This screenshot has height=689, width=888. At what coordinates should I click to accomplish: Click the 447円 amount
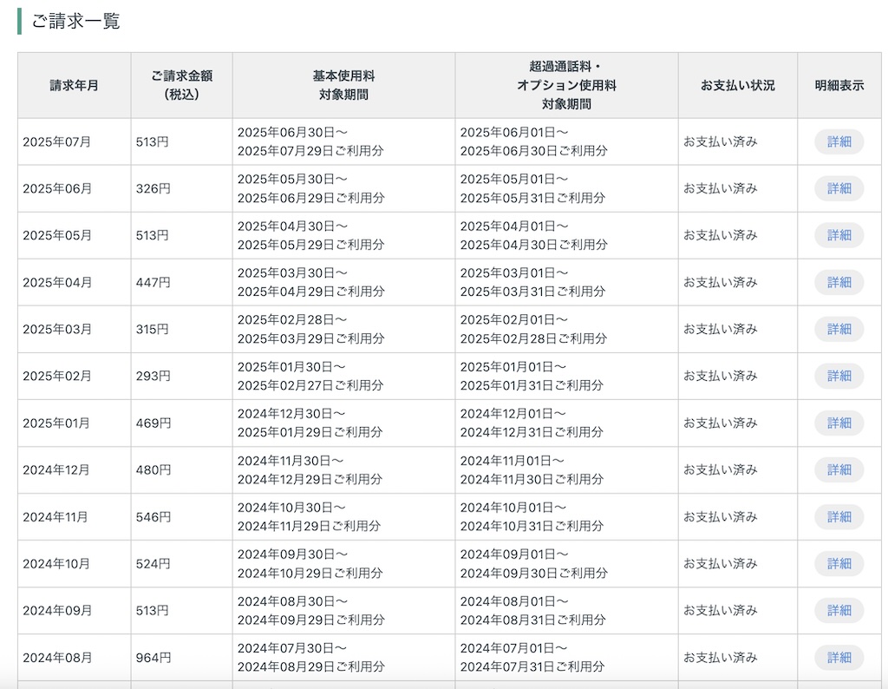point(153,283)
